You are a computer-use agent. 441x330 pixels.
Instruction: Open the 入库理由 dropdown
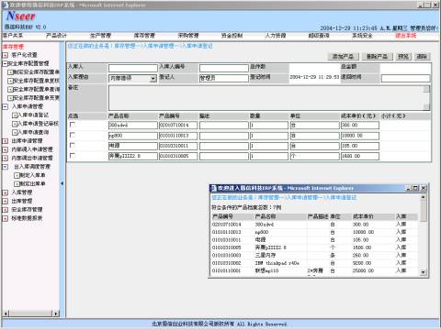tap(153, 79)
